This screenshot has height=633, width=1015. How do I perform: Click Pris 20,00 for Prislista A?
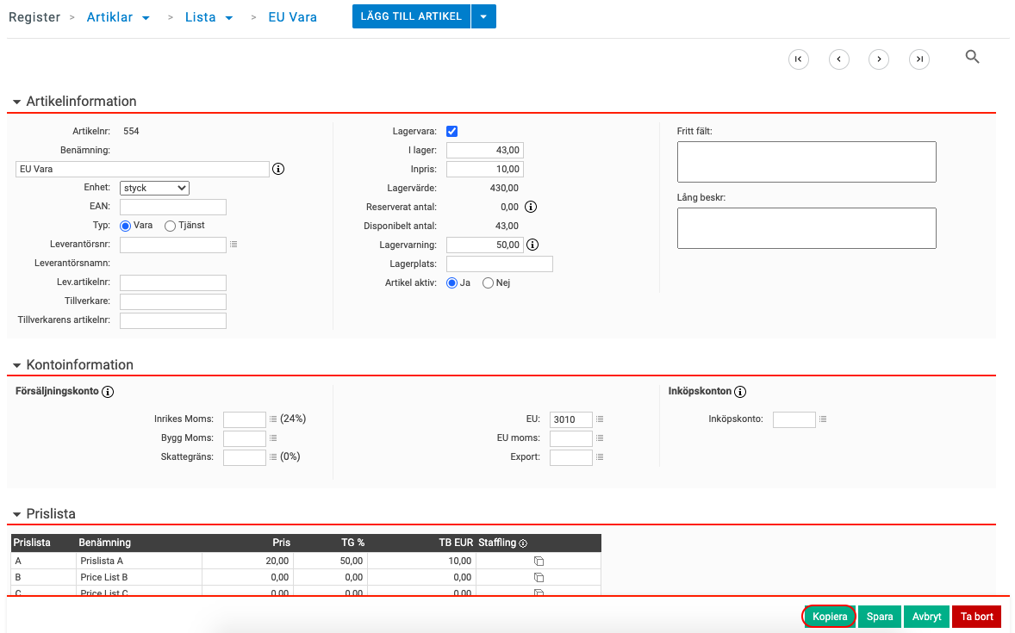click(x=277, y=562)
